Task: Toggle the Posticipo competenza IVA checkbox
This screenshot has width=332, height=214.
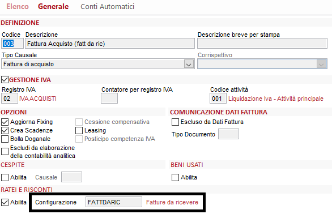Action: tap(79, 139)
